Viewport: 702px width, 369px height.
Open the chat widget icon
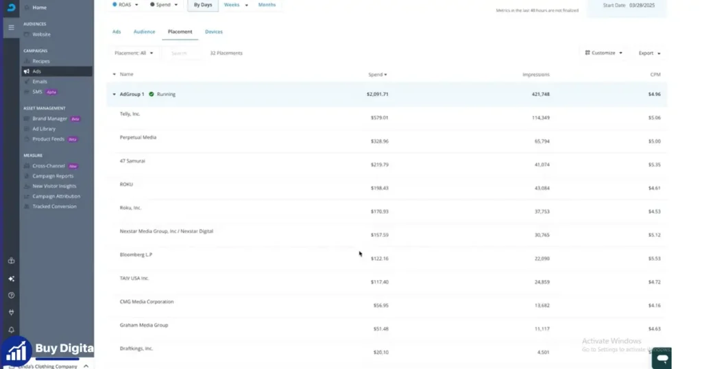click(x=662, y=358)
